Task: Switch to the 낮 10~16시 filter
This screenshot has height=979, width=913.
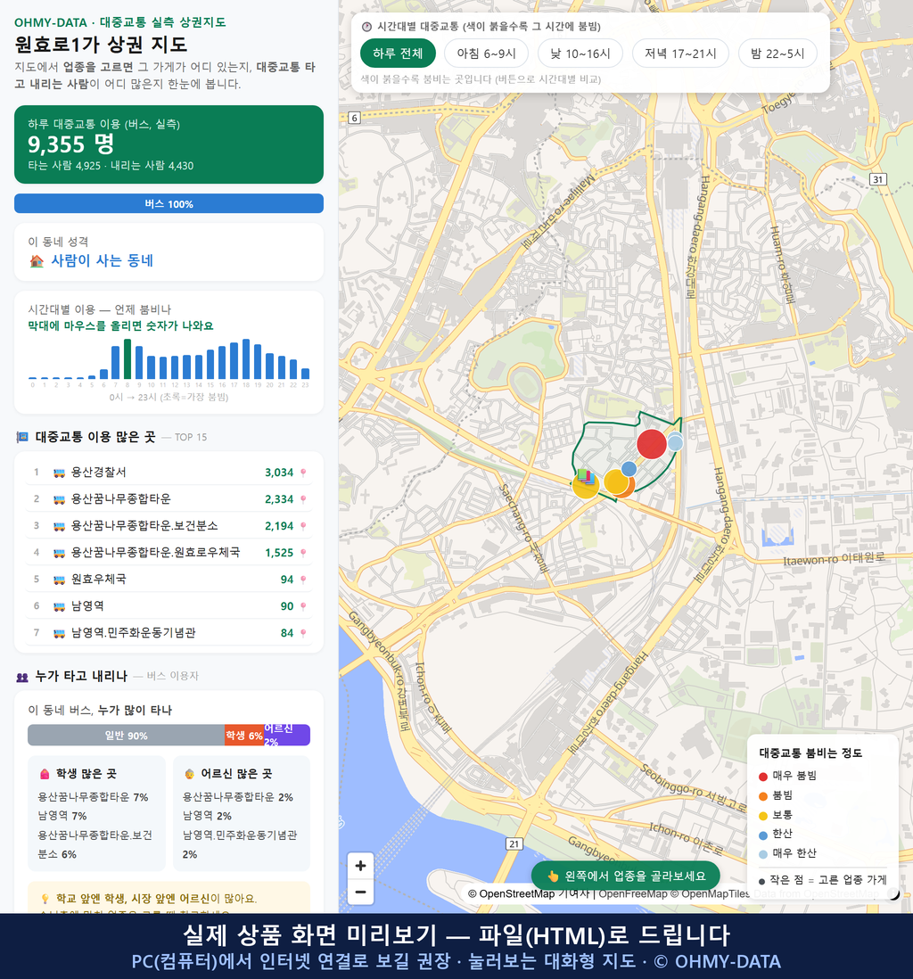Action: (580, 53)
